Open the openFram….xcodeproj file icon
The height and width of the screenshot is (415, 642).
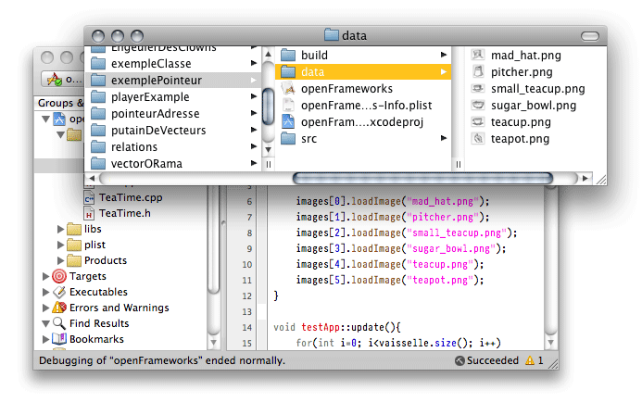point(287,122)
